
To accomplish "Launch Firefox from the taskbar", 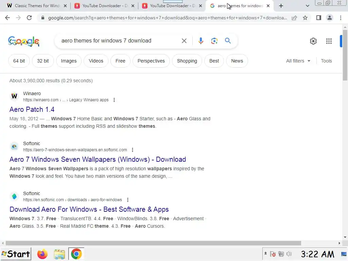I will [x=42, y=254].
